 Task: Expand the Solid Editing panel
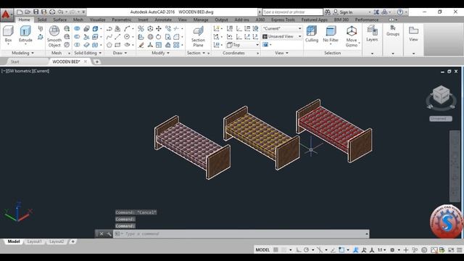[x=88, y=53]
